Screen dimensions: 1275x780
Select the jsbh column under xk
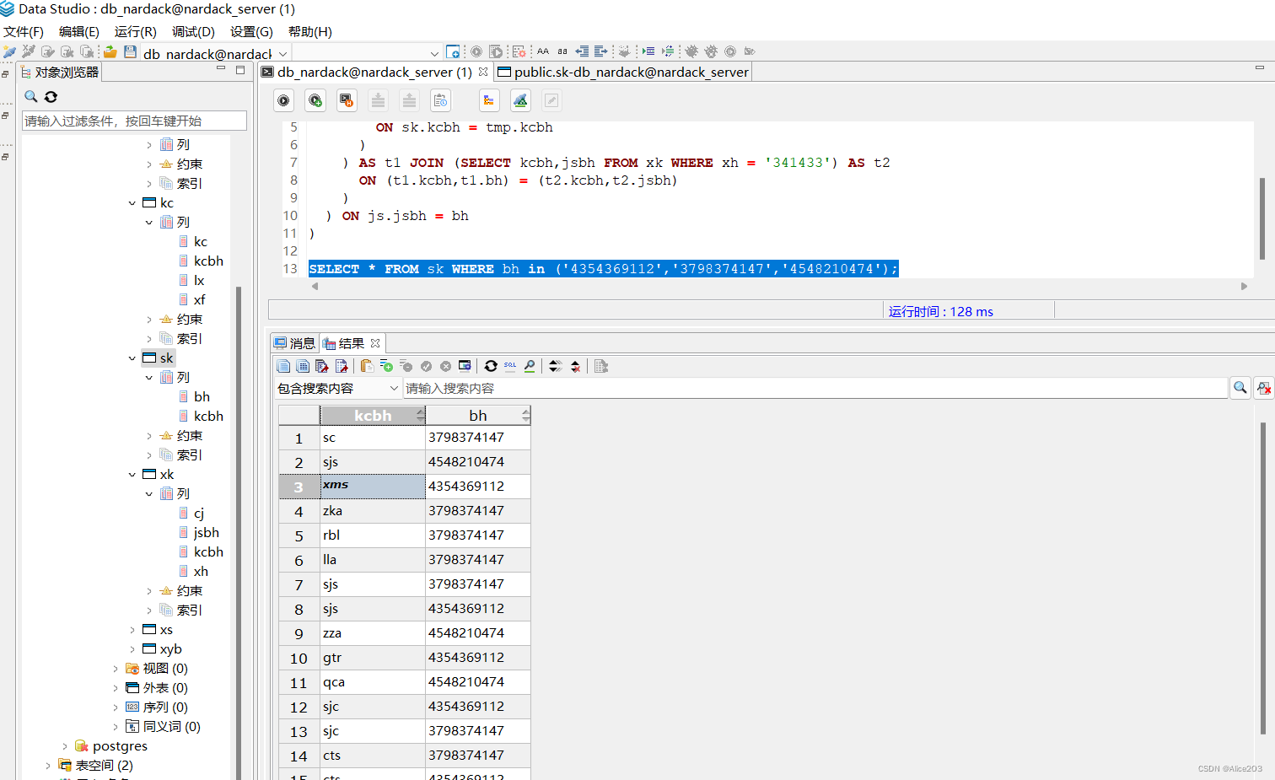pyautogui.click(x=206, y=533)
